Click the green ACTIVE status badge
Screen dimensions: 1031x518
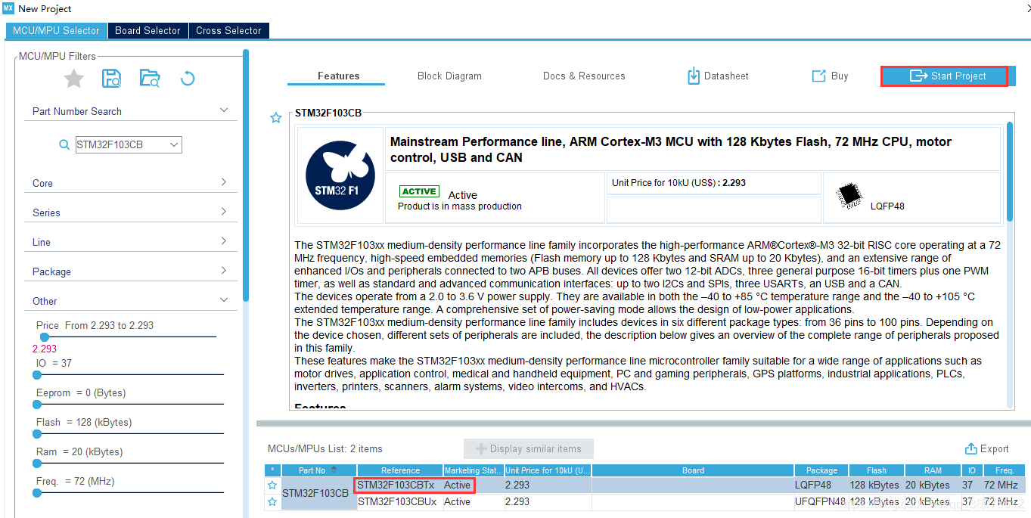coord(419,191)
